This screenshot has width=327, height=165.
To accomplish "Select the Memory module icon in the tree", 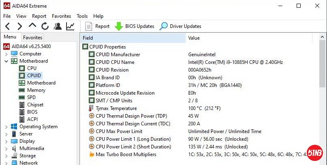I will (22, 90).
